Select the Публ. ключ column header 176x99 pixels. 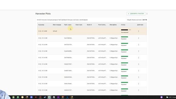click(68, 25)
